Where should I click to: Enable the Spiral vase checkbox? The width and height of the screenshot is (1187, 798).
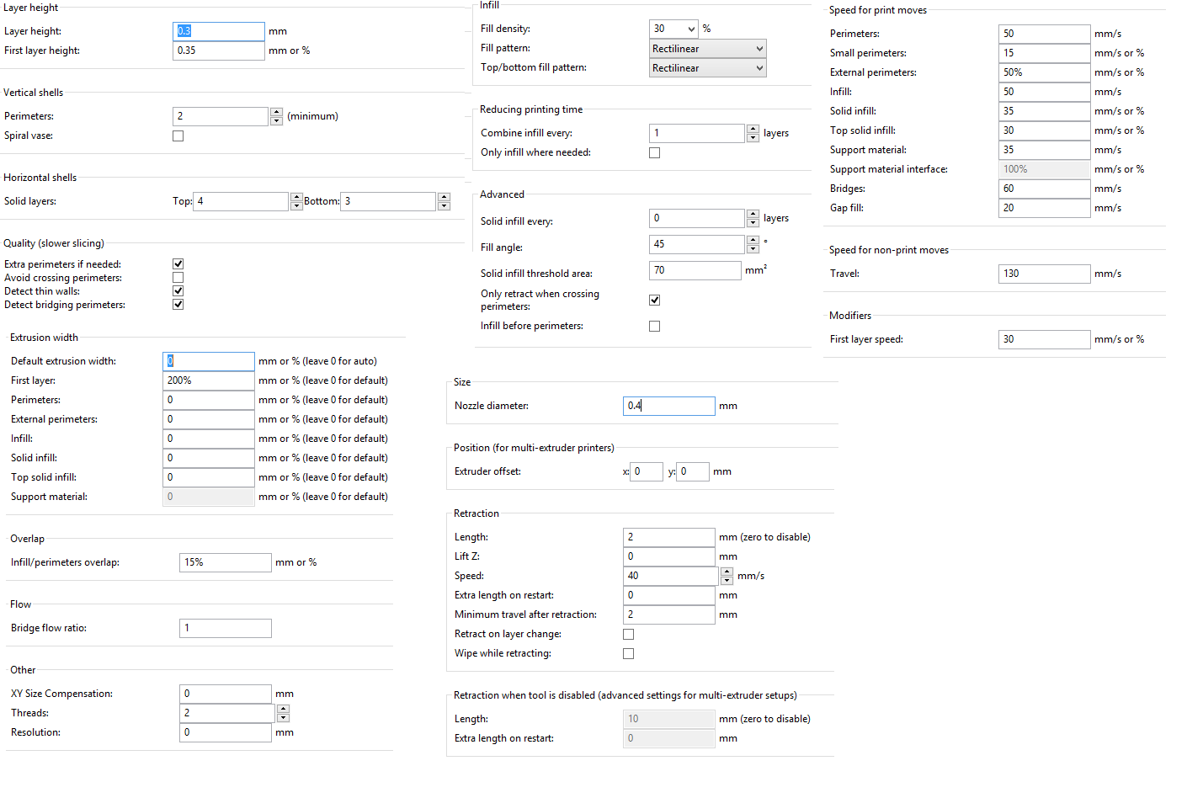click(x=178, y=136)
